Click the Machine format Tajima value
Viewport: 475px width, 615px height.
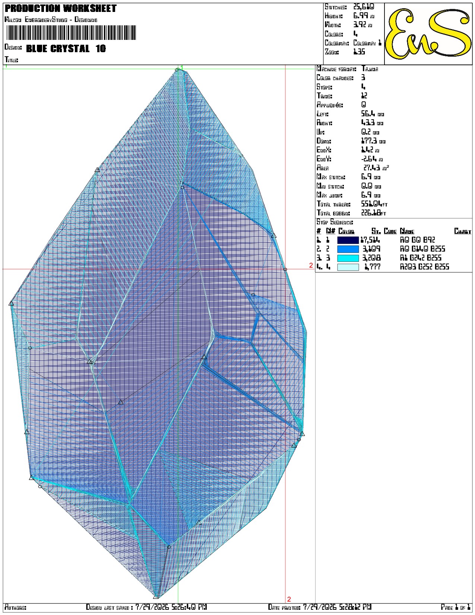(370, 69)
